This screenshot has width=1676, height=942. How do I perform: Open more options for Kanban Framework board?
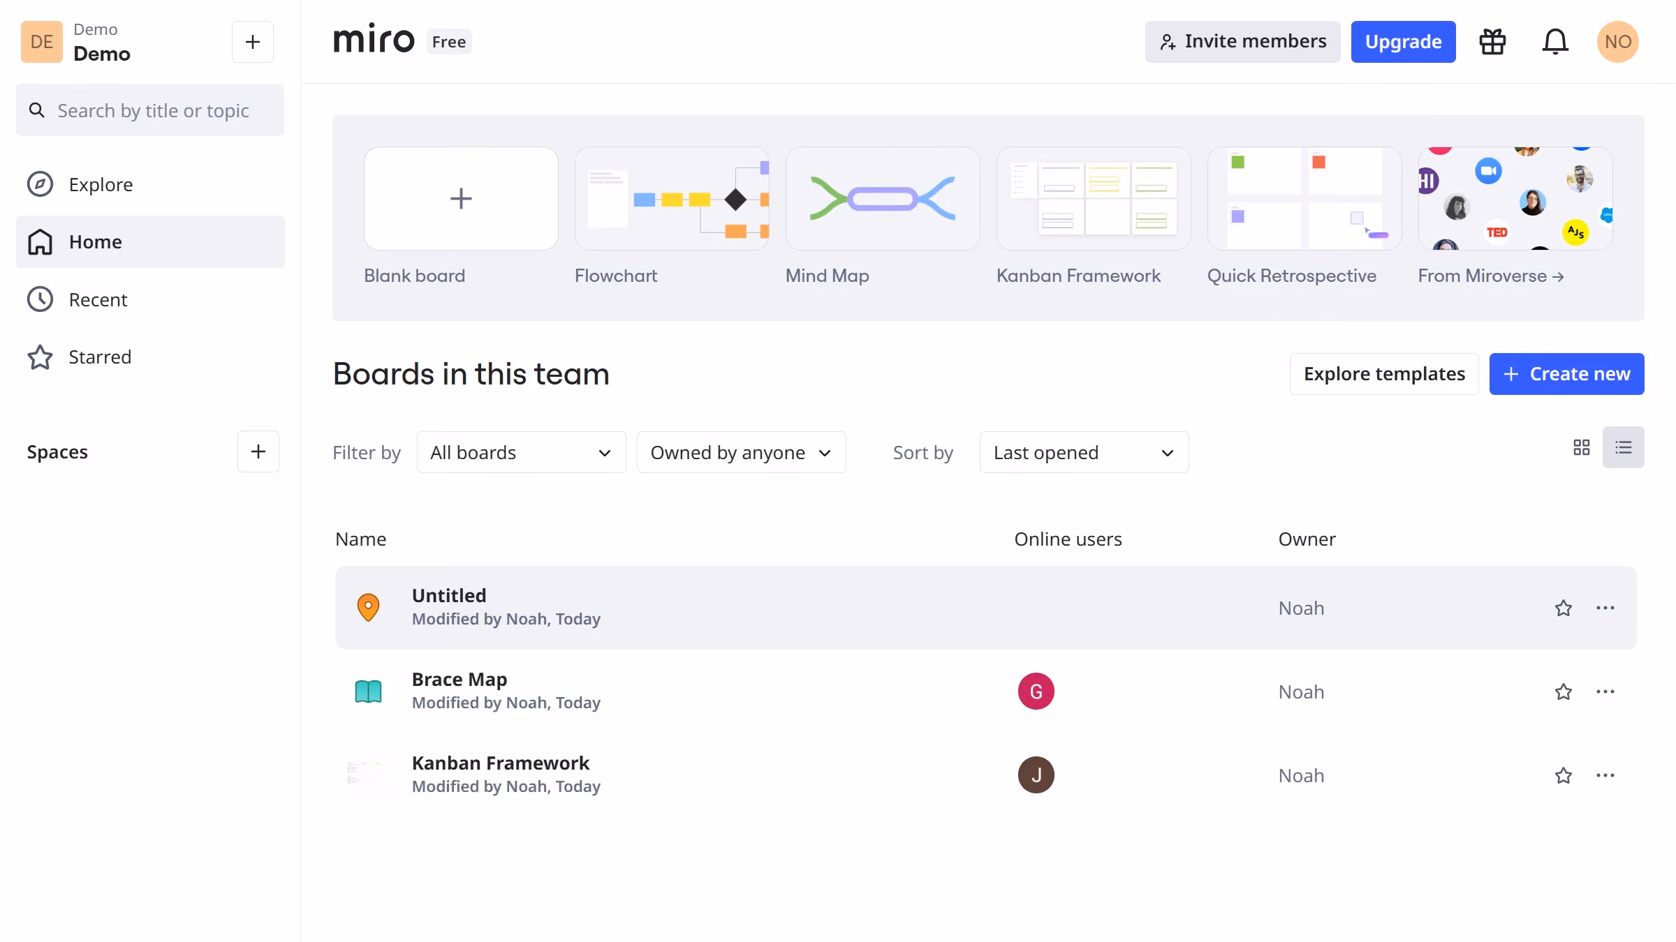(x=1605, y=775)
